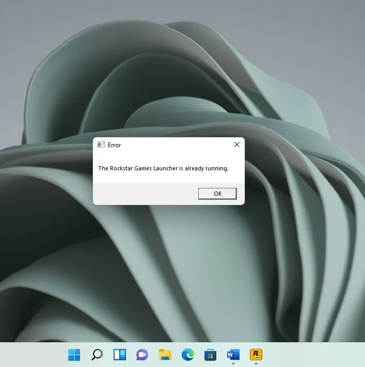
Task: Click the 'already running' error message text
Action: (x=163, y=168)
